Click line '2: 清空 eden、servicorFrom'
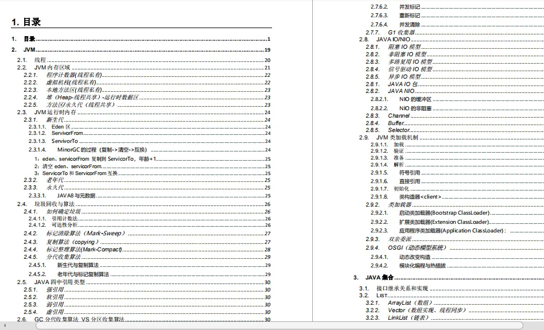The image size is (544, 330). [152, 166]
